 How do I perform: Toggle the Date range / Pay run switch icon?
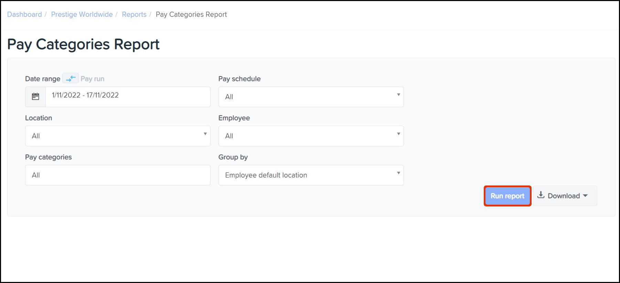click(71, 78)
